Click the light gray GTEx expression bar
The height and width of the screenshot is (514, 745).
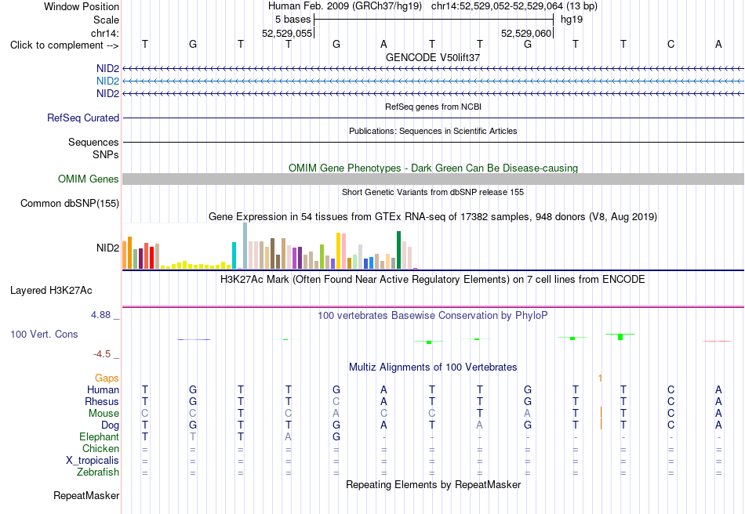(360, 257)
